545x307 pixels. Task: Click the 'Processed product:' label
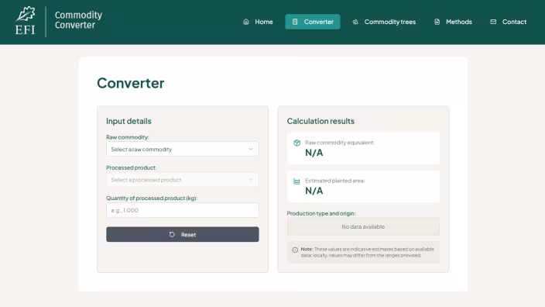[132, 167]
